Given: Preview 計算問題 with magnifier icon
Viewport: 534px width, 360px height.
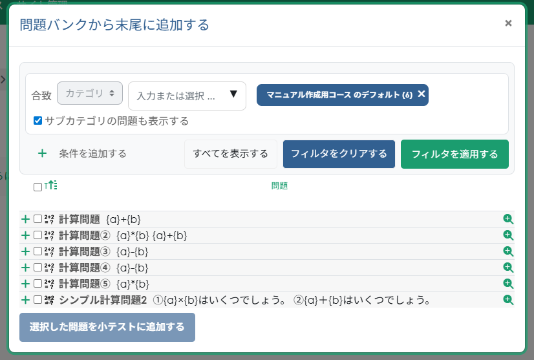Looking at the screenshot, I should pos(508,219).
